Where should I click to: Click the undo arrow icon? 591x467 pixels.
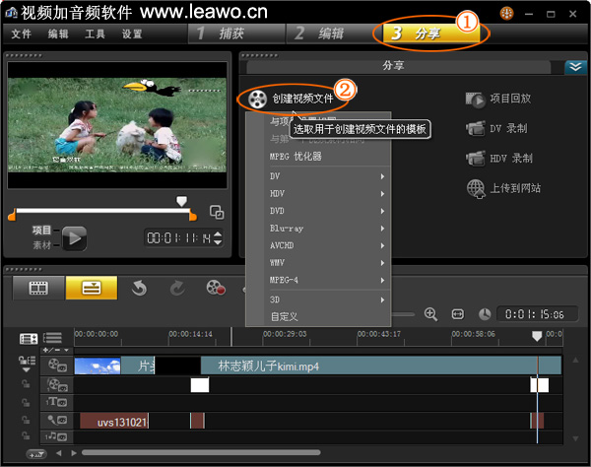(x=139, y=289)
